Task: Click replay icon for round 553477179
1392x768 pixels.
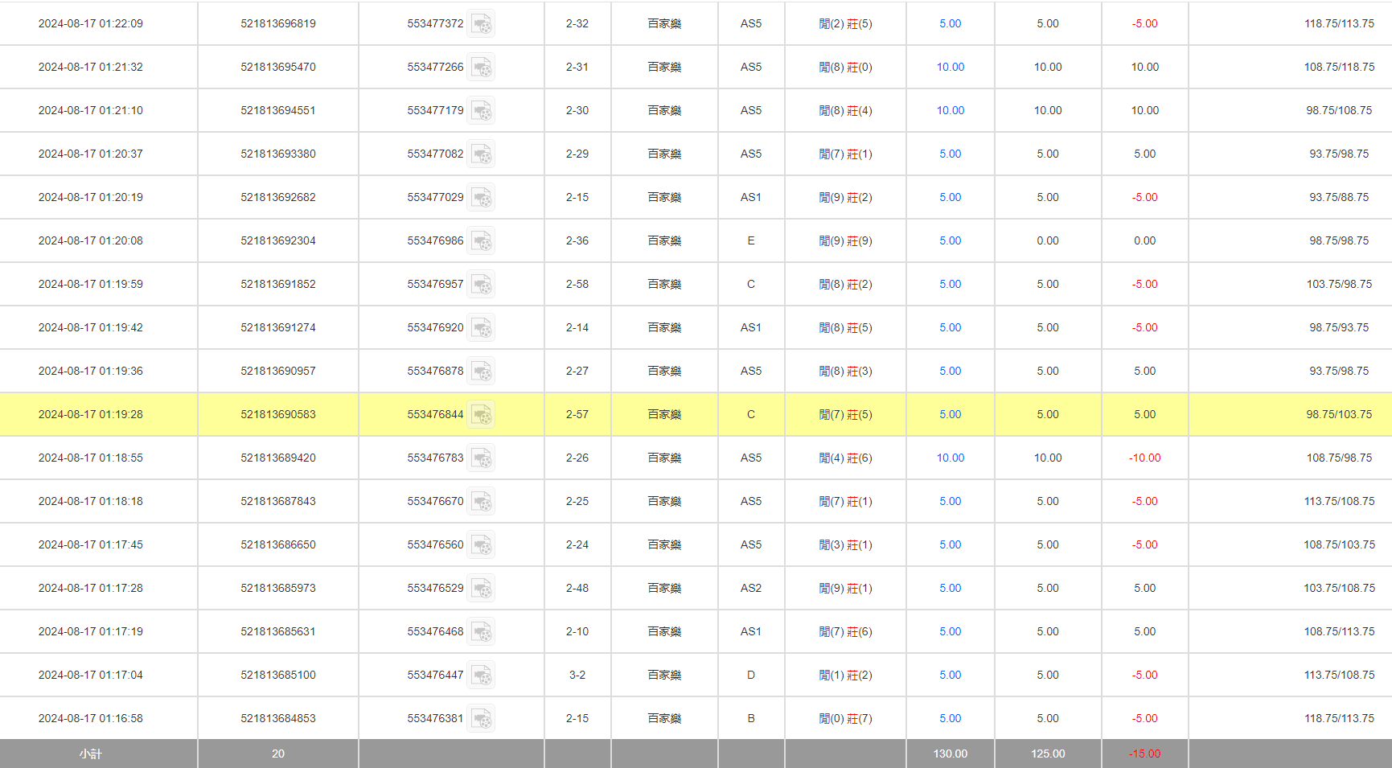Action: [481, 111]
